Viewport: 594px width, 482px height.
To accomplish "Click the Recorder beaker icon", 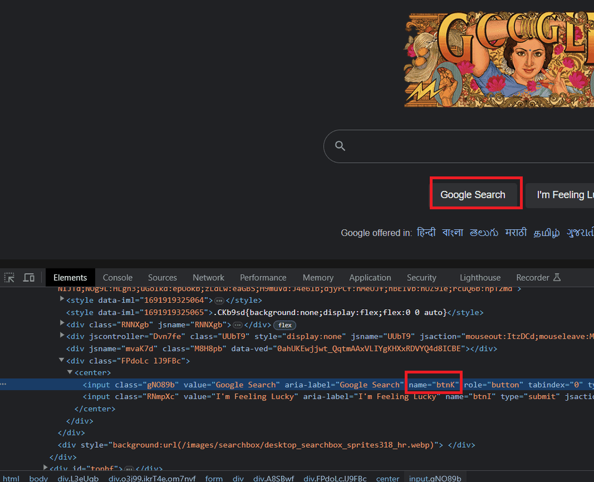I will point(556,277).
